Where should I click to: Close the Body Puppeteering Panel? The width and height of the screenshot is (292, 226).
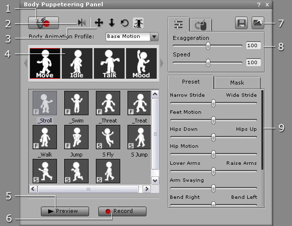point(267,5)
